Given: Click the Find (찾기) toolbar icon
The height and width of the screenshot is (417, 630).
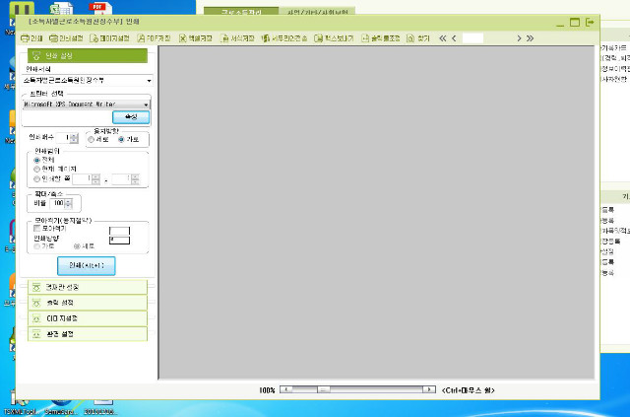Looking at the screenshot, I should 418,37.
